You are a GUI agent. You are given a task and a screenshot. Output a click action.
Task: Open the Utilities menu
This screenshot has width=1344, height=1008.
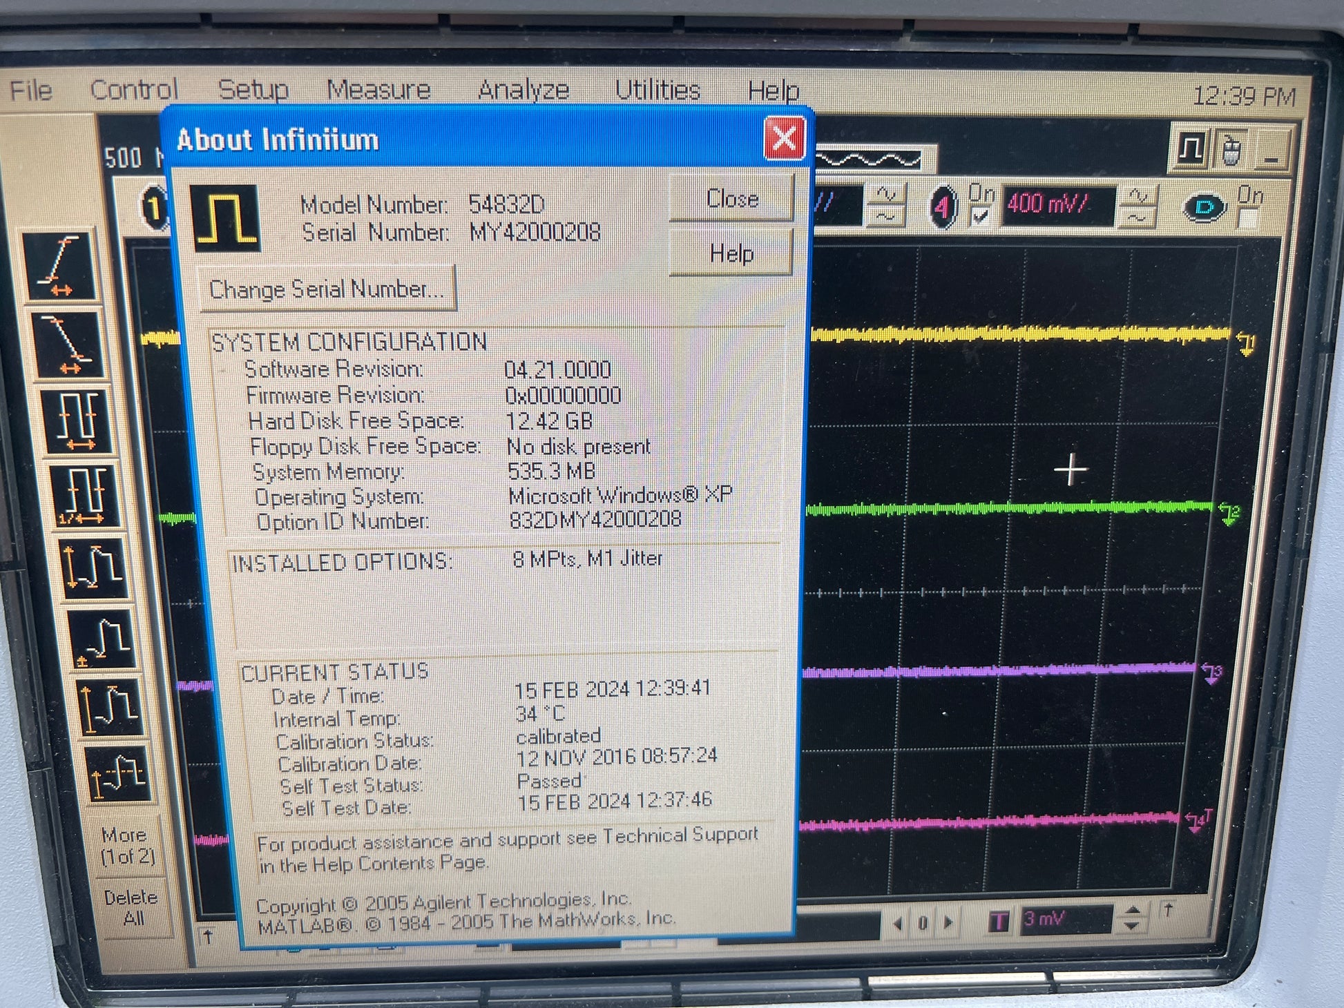point(657,90)
